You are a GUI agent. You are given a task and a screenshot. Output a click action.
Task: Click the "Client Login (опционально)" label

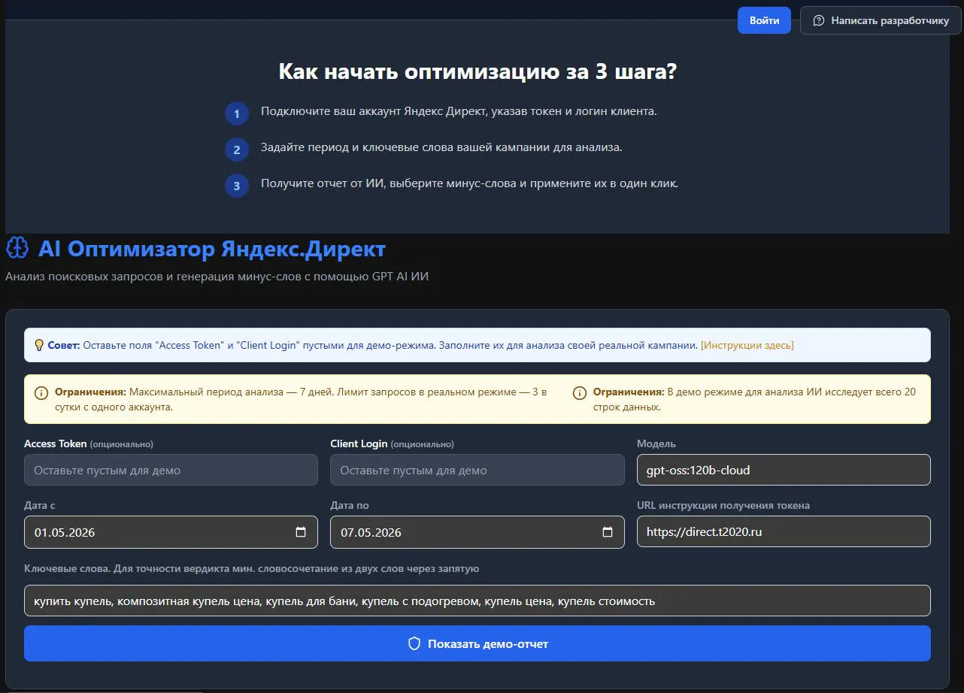392,443
